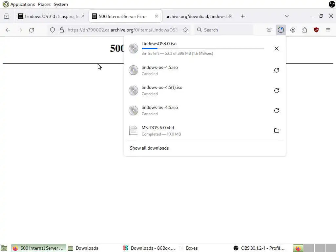Select the LindowsOS3.0.iso file name
The image size is (336, 252).
(x=159, y=44)
